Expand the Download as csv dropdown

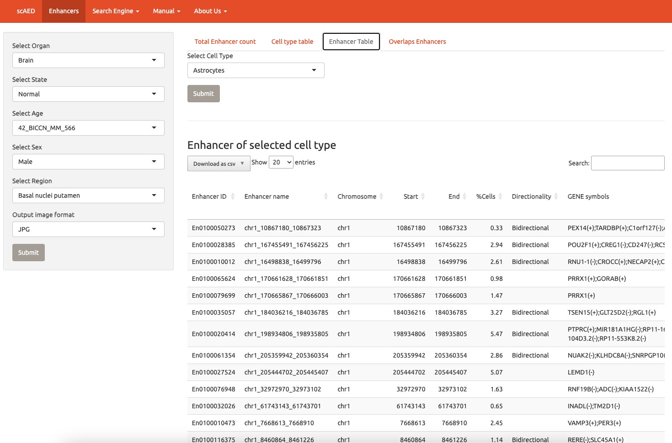tap(219, 163)
